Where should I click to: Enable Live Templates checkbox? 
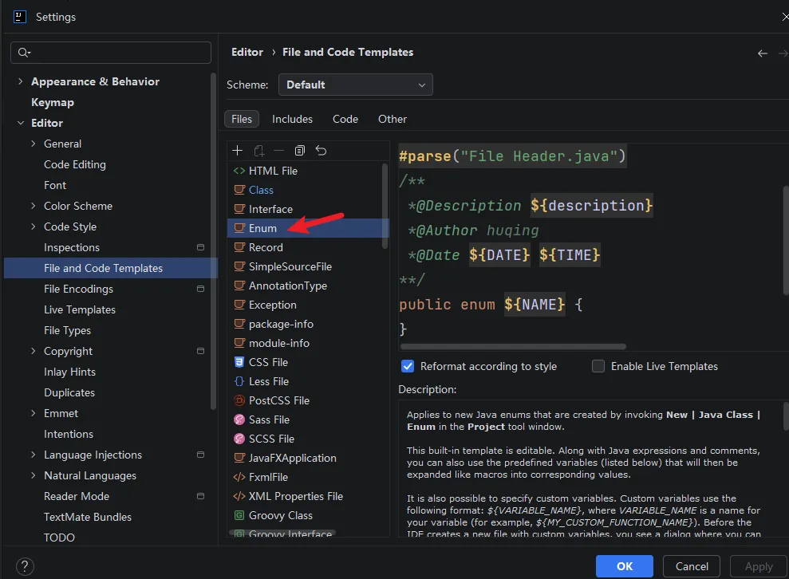(x=598, y=366)
